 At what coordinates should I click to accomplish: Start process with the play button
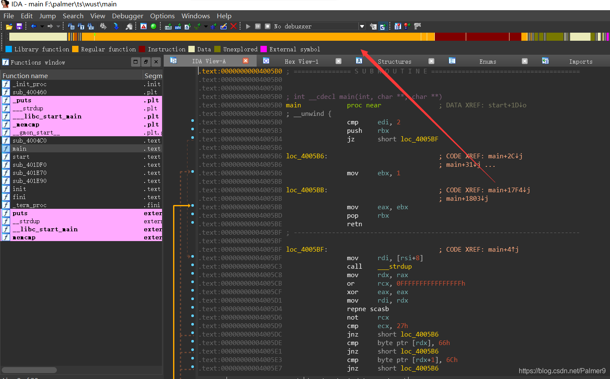(248, 26)
